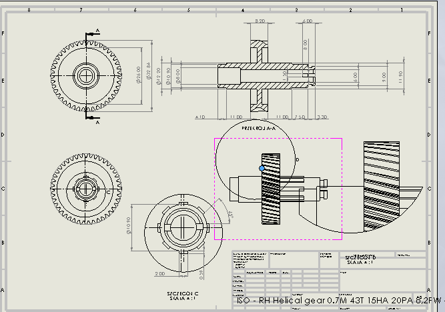Select the SZCZEGÓŁ C SKALA 4:1 label

(183, 296)
